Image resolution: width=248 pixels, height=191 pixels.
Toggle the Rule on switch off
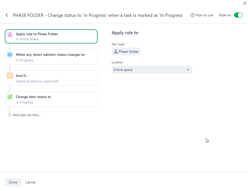click(238, 15)
